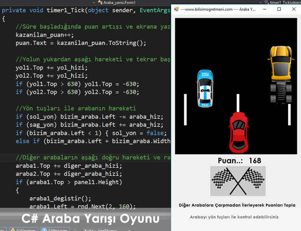
Task: Click the game window title bar text
Action: (x=218, y=9)
